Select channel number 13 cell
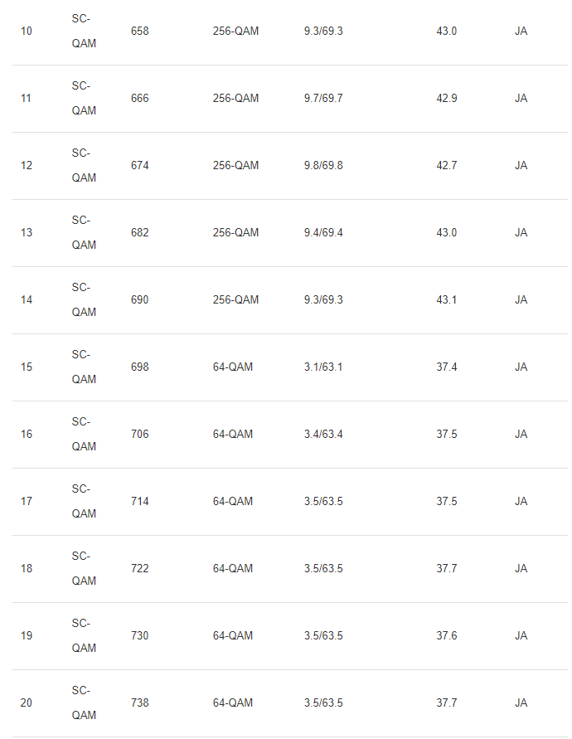 (x=27, y=233)
